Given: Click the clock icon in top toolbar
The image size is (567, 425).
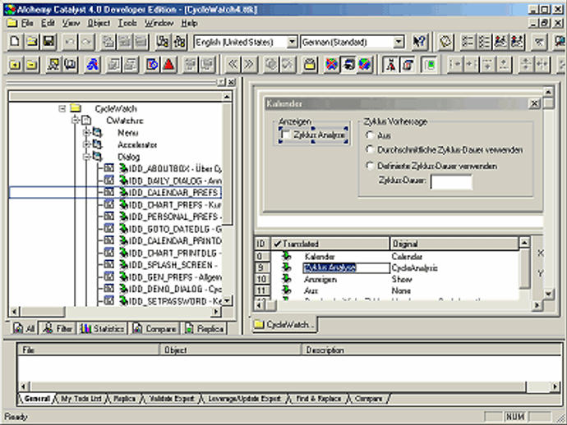Looking at the screenshot, I should tap(445, 42).
